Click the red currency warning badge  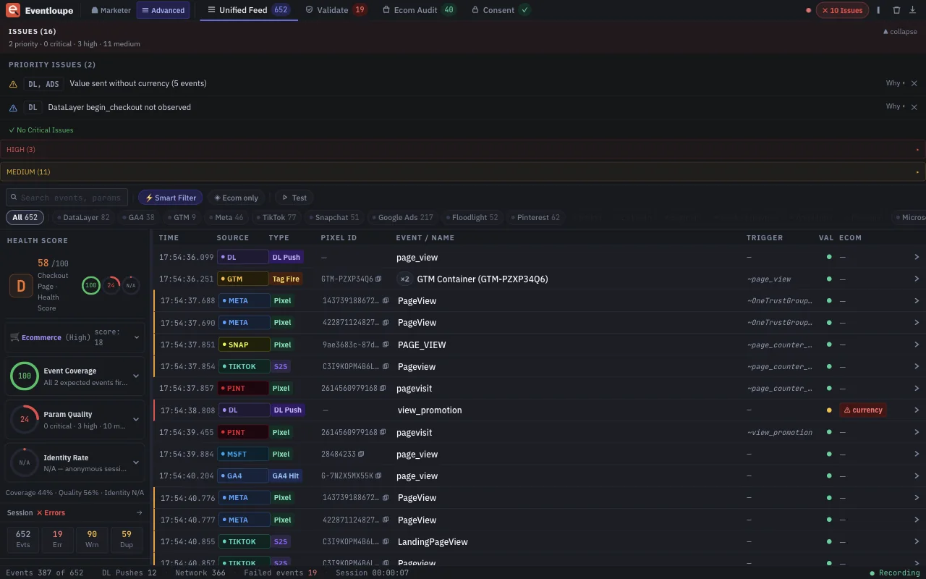[863, 410]
